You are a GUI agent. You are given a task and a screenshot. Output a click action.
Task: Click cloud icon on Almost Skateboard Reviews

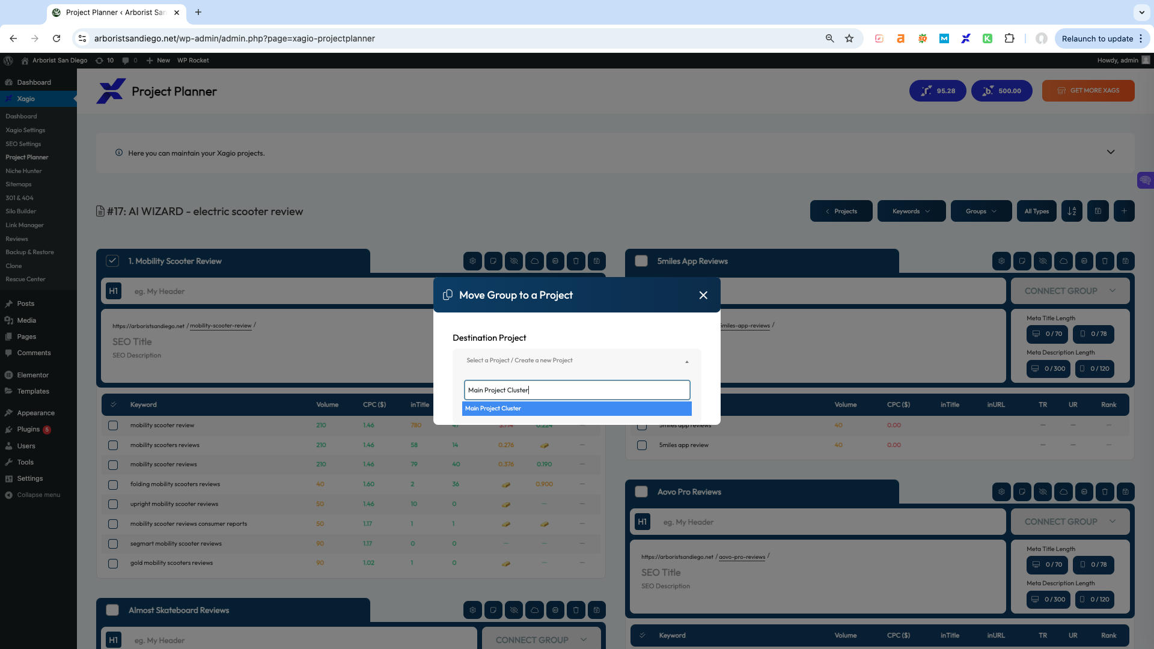point(535,611)
